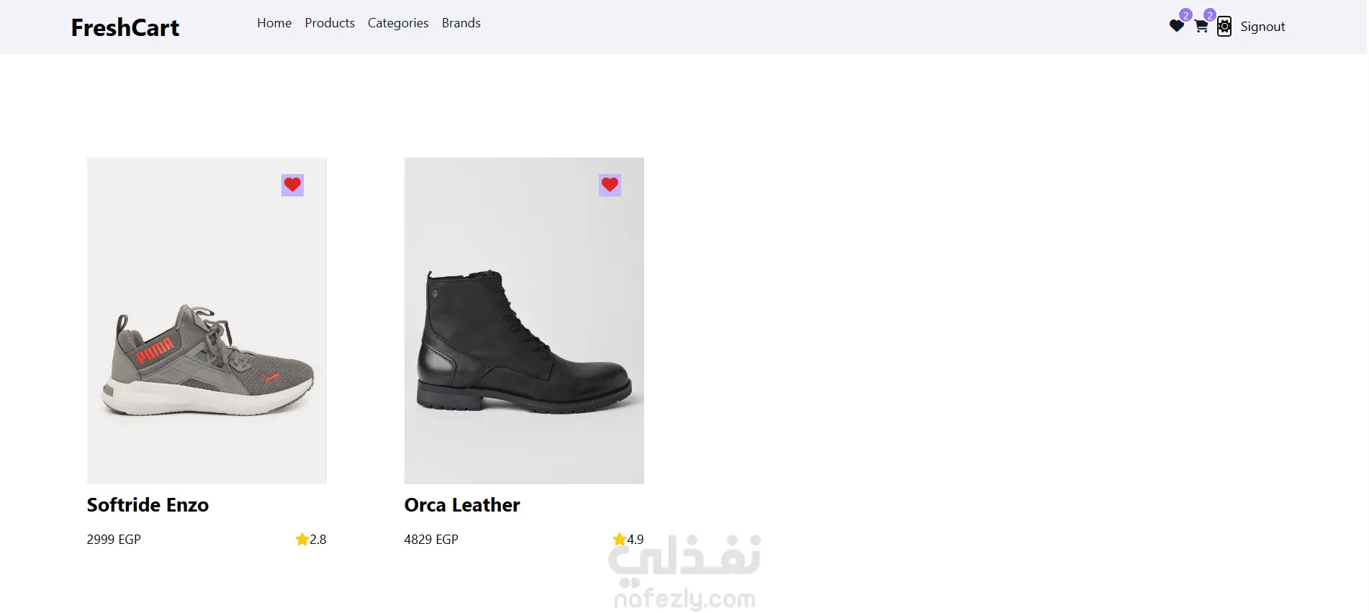Click the star rating icon for Orca Leather
This screenshot has width=1369, height=613.
(x=619, y=539)
